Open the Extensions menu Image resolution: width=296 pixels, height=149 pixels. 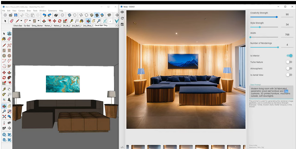53,10
